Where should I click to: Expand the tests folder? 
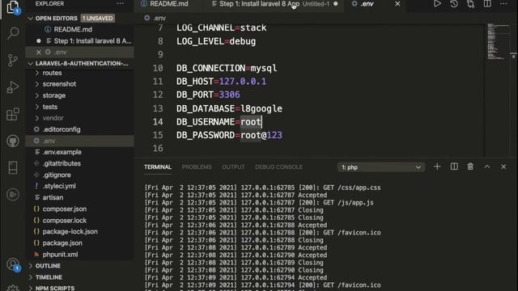(x=50, y=107)
